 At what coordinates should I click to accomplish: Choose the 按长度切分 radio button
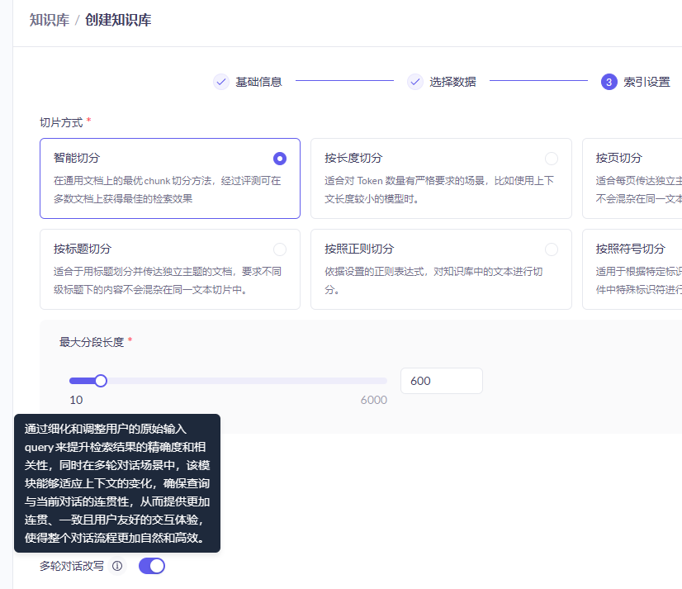[551, 159]
